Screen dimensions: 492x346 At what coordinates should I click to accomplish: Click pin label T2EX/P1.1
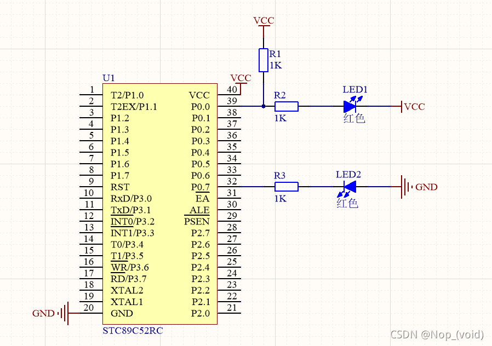coord(134,107)
